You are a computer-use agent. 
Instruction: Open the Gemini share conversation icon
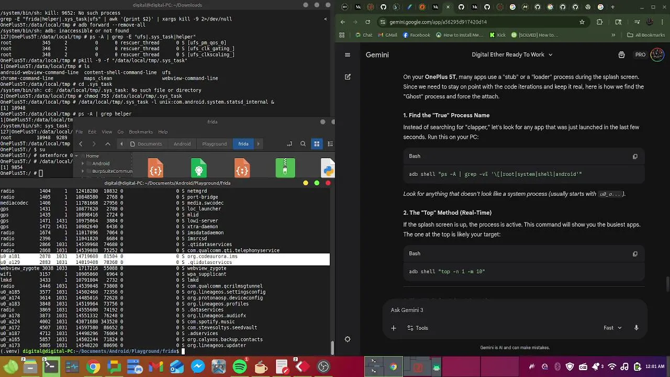tap(621, 54)
